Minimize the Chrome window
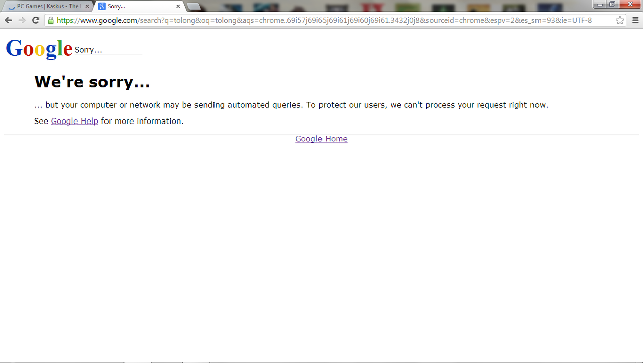Image resolution: width=643 pixels, height=363 pixels. coord(600,4)
